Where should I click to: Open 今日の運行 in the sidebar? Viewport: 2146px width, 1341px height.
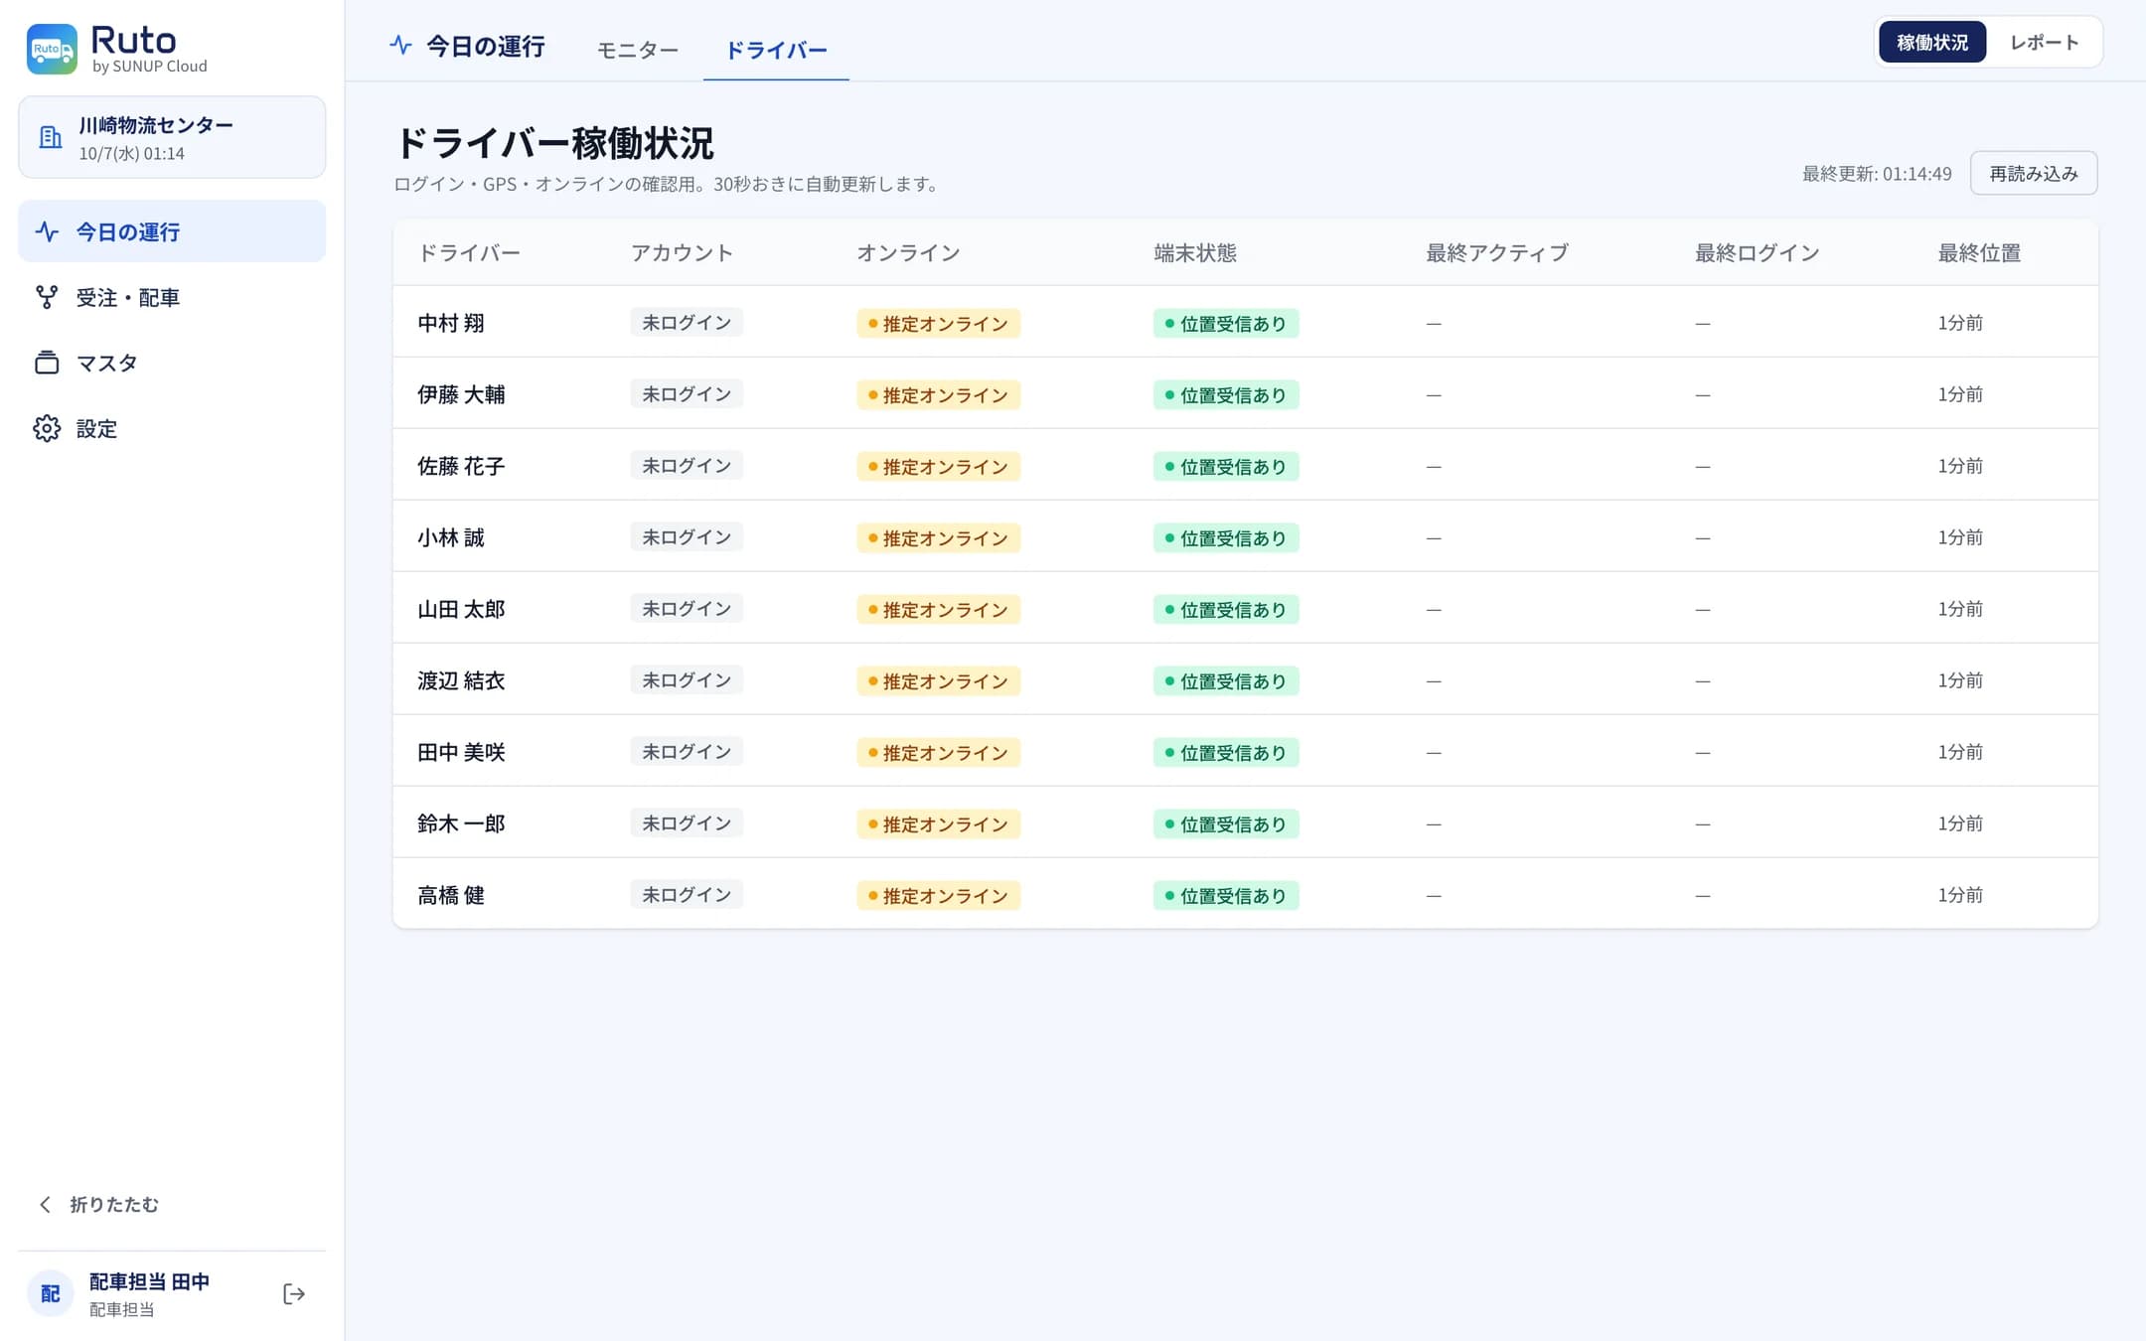tap(172, 231)
